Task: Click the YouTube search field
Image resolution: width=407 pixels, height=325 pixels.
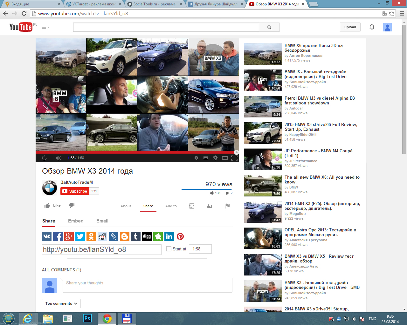Action: pyautogui.click(x=166, y=27)
